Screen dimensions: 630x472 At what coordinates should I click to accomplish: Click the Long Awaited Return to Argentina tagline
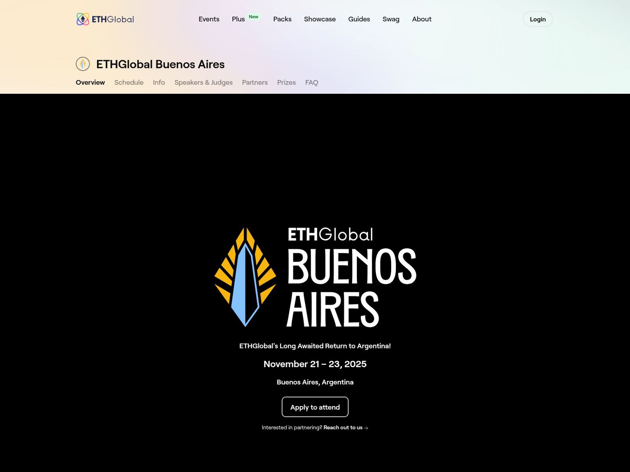tap(315, 346)
